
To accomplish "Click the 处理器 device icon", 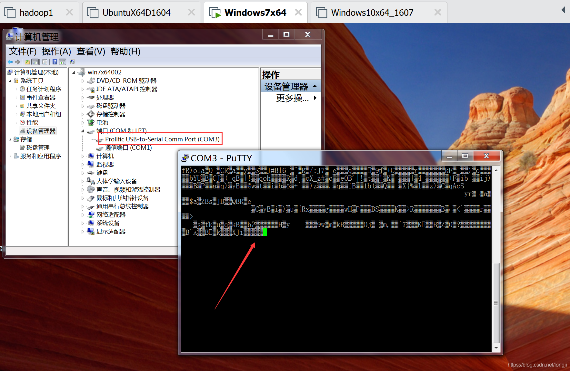I will point(91,97).
